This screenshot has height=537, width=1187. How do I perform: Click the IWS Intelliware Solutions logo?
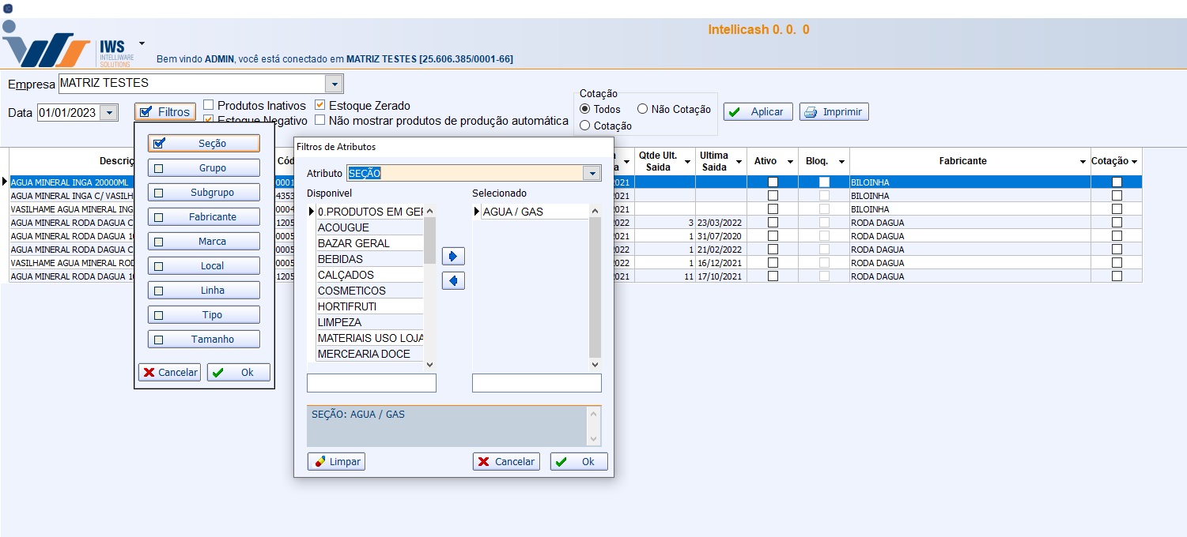(68, 45)
